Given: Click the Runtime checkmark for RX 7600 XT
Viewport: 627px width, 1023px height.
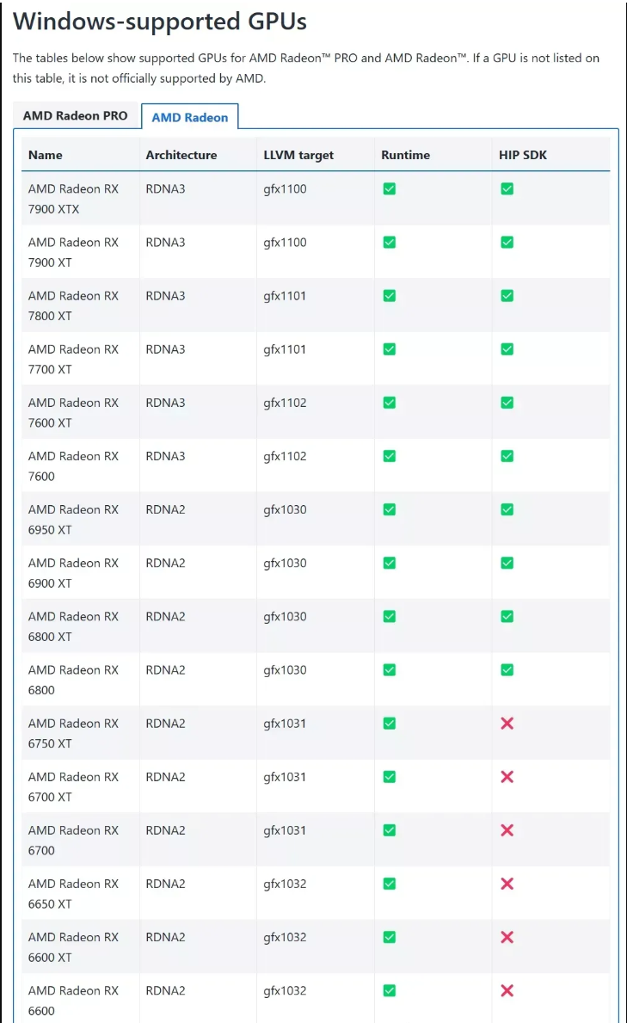Looking at the screenshot, I should coord(390,403).
